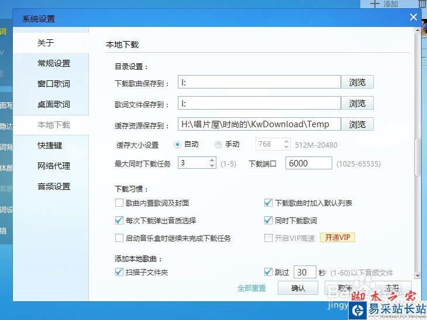Open 音频设置 section
Viewport: 427px width, 320px height.
[x=54, y=186]
